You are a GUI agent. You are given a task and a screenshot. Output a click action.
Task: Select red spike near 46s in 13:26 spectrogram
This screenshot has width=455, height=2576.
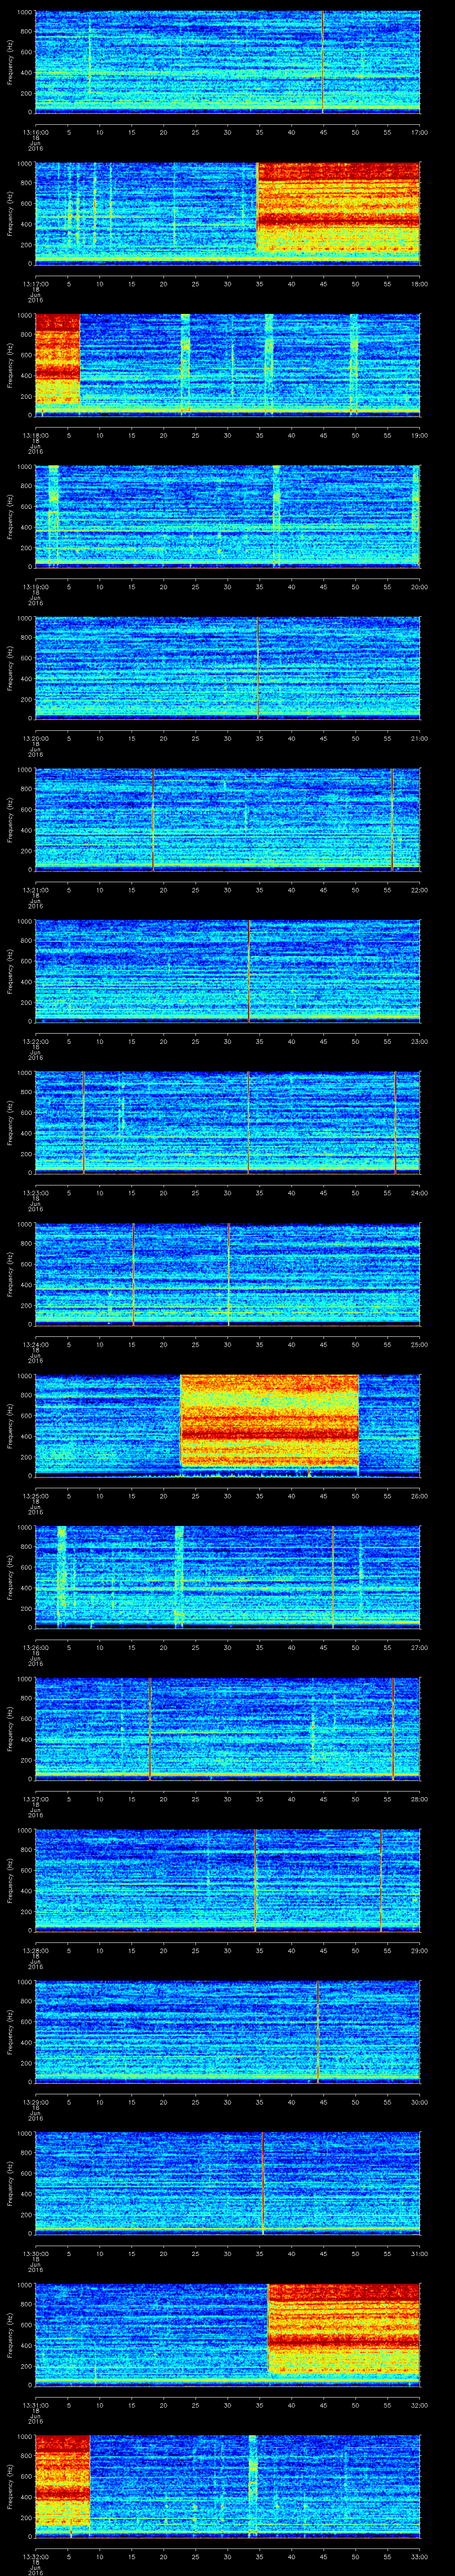(x=333, y=1577)
